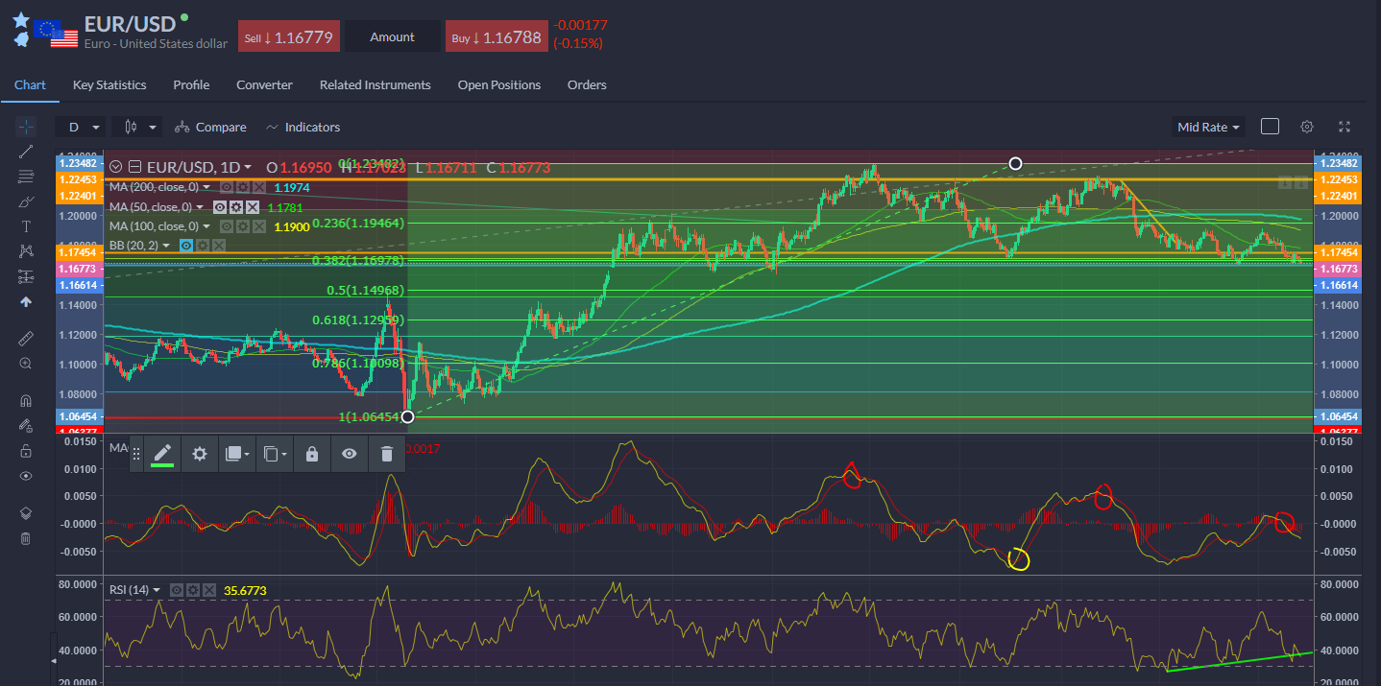Select the text annotation tool

[26, 226]
